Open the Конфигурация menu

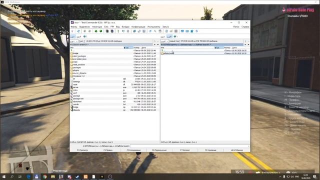coord(138,26)
